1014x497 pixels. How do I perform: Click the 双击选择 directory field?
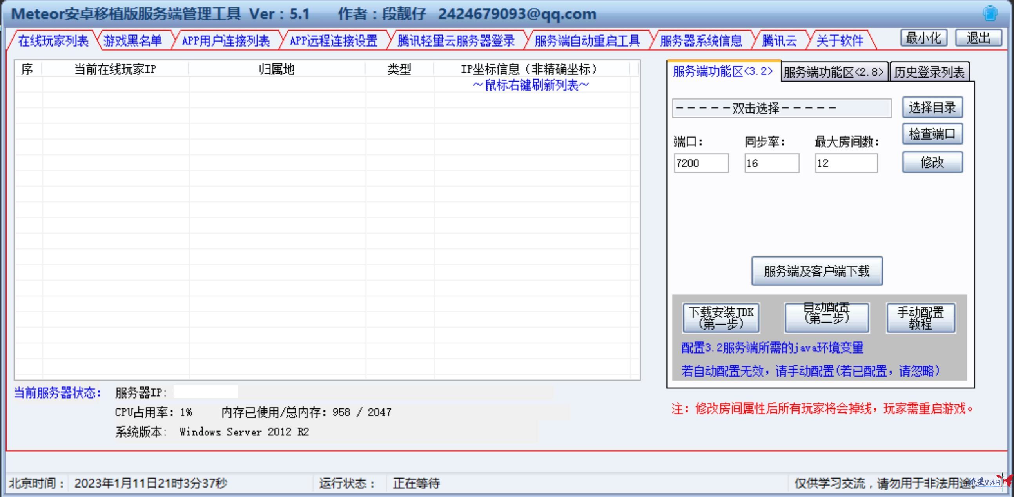[x=781, y=108]
